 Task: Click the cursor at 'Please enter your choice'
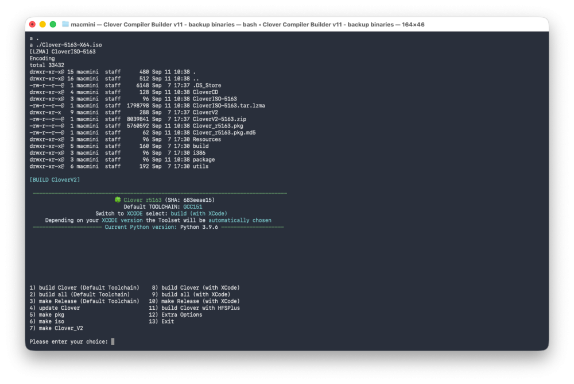point(113,341)
